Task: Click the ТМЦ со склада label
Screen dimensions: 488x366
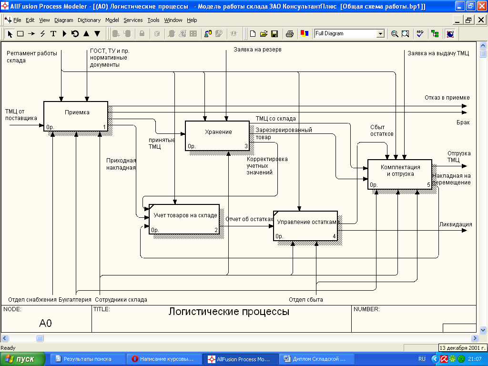Action: (x=276, y=119)
